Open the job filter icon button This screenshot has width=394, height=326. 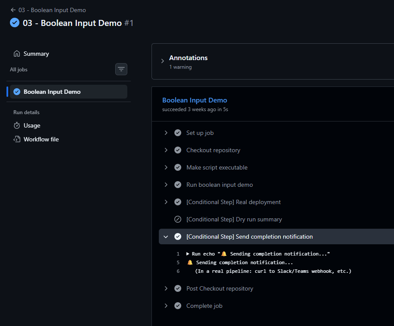pyautogui.click(x=121, y=69)
